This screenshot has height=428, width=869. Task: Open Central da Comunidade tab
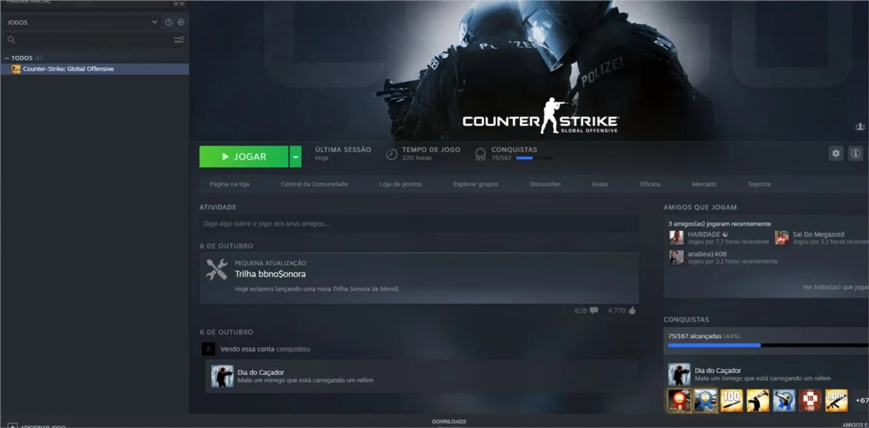314,184
